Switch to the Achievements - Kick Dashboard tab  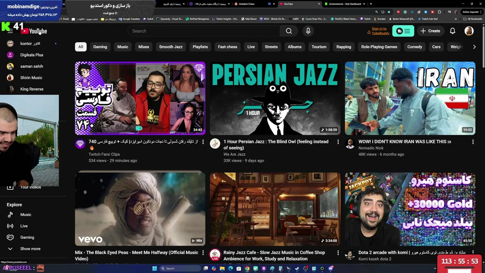click(345, 4)
